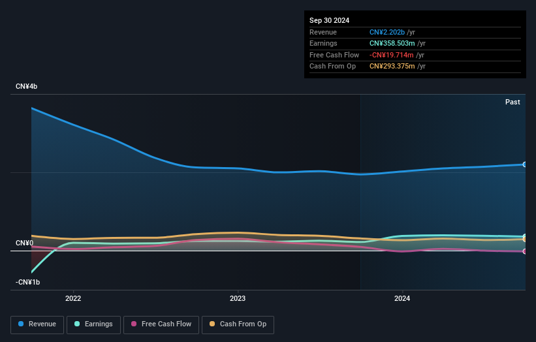This screenshot has width=536, height=342.
Task: Click the pink Free Cash Flow endpoint marker
Action: pos(525,251)
